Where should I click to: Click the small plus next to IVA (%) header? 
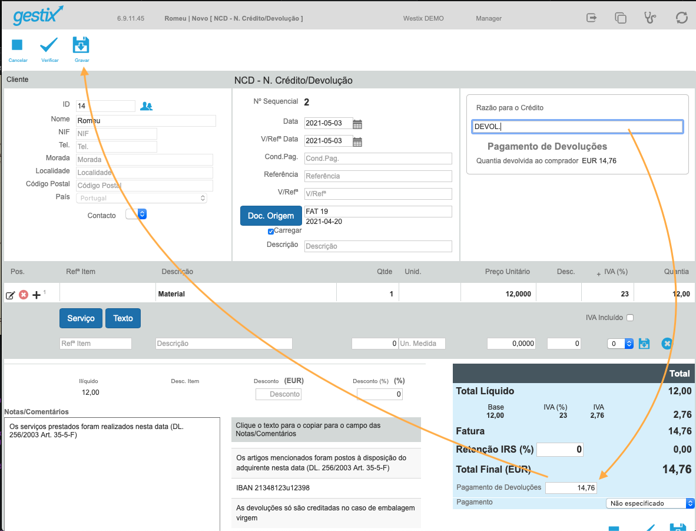(x=599, y=274)
